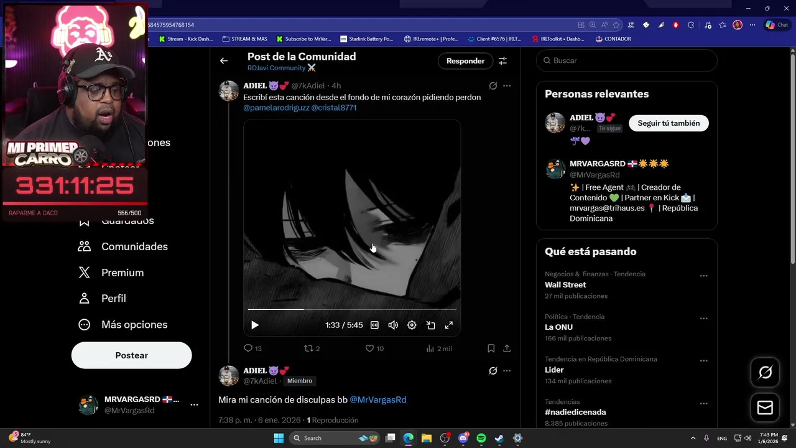Screen dimensions: 796x448
Task: Open more menu for Lider trend
Action: [x=703, y=361]
